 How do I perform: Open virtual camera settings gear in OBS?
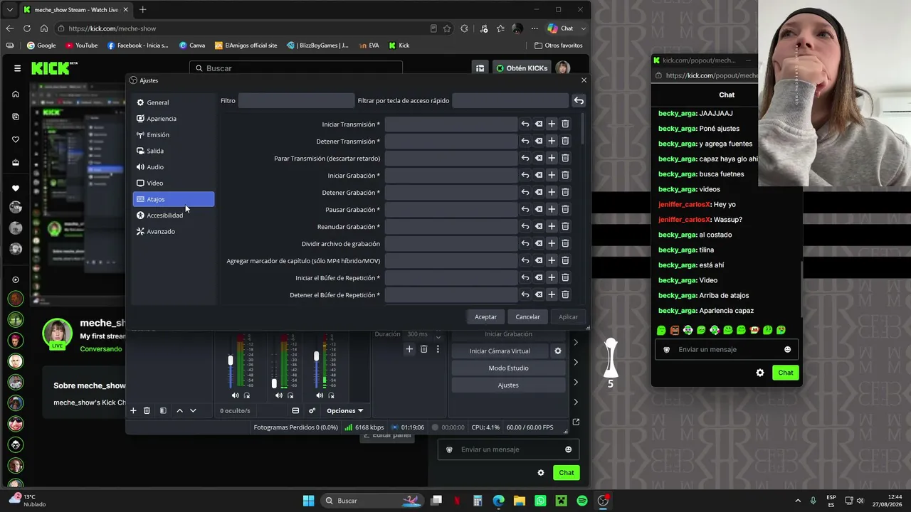[x=558, y=351]
